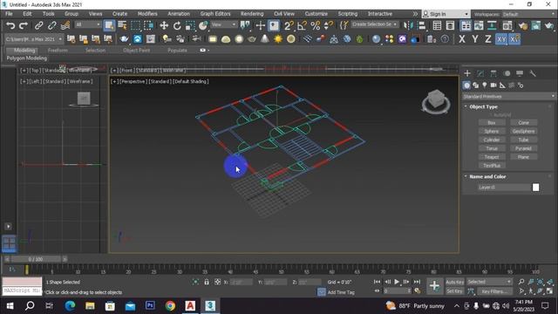Click the Render Production teapot
This screenshot has height=314, width=558.
(549, 25)
